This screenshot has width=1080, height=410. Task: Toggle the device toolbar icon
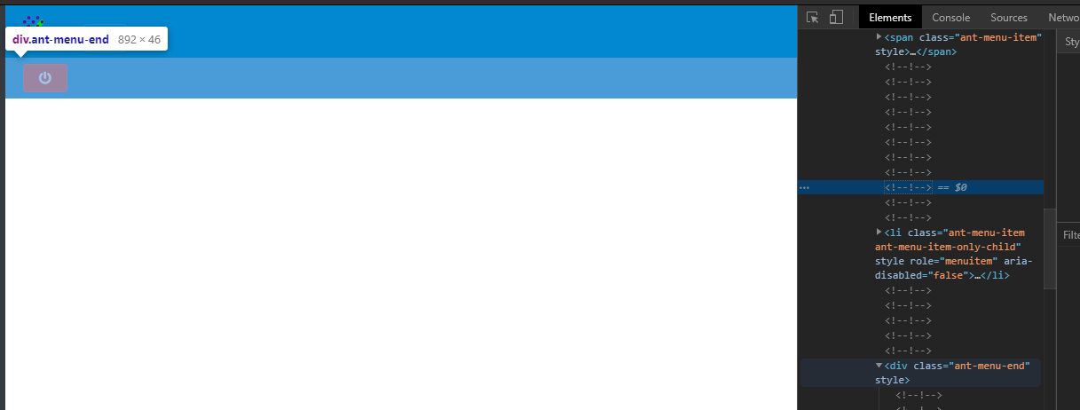pos(836,17)
